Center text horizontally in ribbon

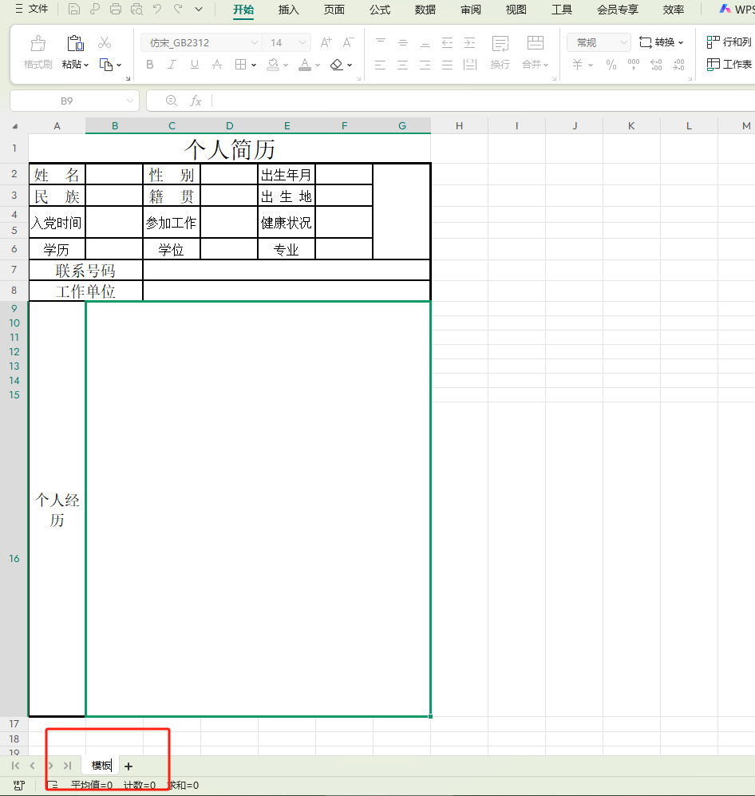coord(403,65)
